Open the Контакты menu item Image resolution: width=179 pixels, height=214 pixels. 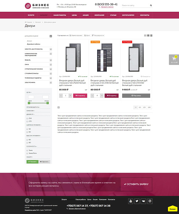[144, 15]
